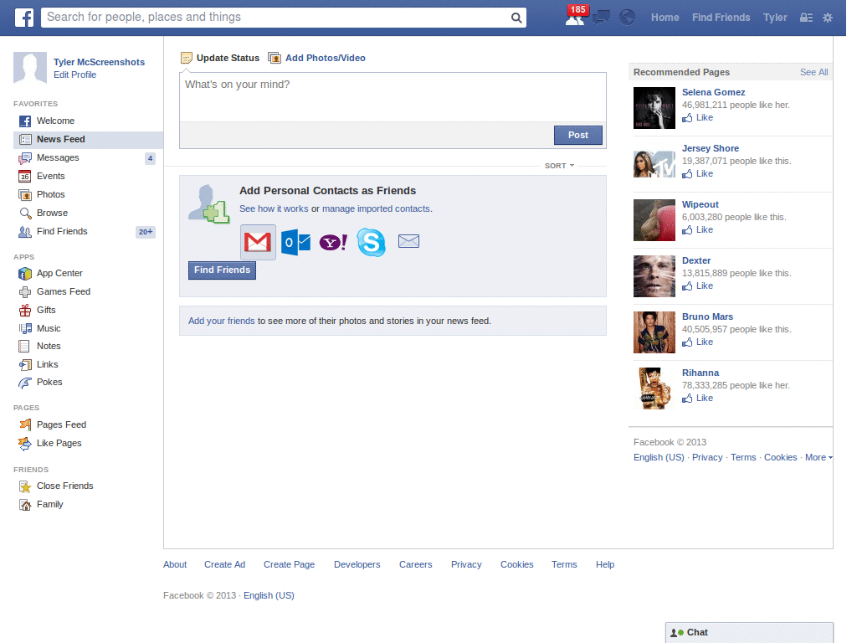Select News Feed in sidebar

pyautogui.click(x=88, y=140)
